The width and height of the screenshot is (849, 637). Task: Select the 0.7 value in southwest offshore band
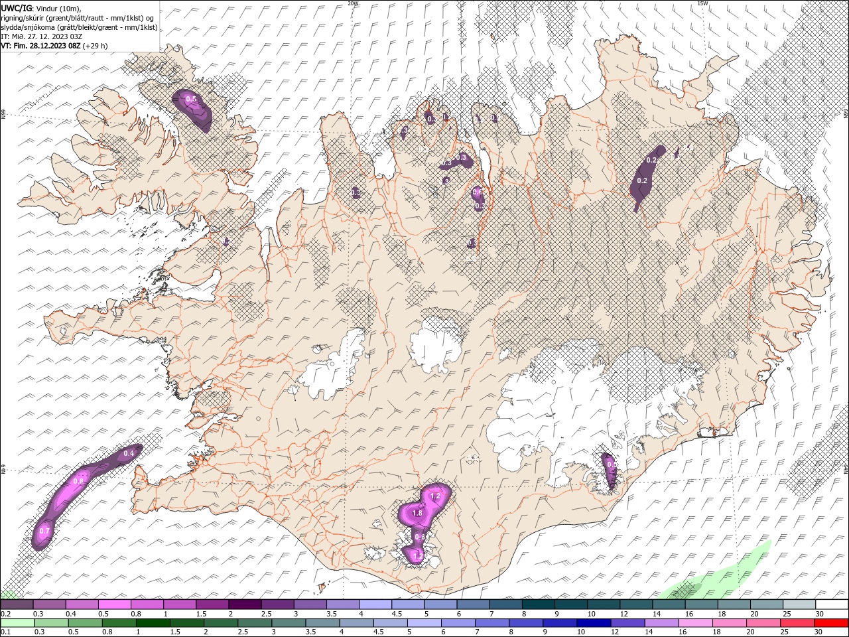[x=44, y=531]
